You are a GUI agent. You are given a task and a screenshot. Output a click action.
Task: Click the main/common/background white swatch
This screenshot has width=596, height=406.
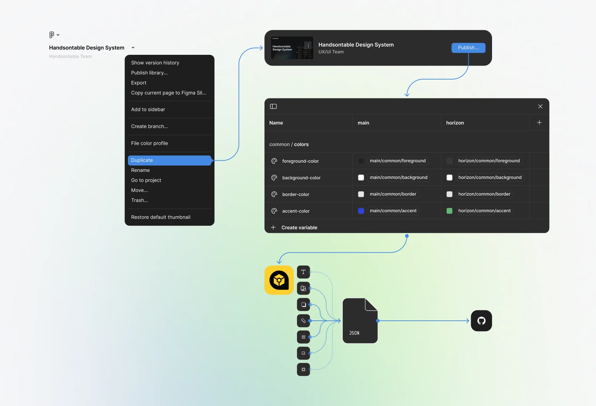click(x=361, y=178)
